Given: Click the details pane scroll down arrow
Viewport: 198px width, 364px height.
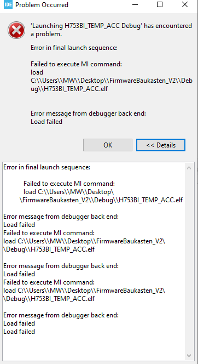Looking at the screenshot, I should pyautogui.click(x=189, y=355).
